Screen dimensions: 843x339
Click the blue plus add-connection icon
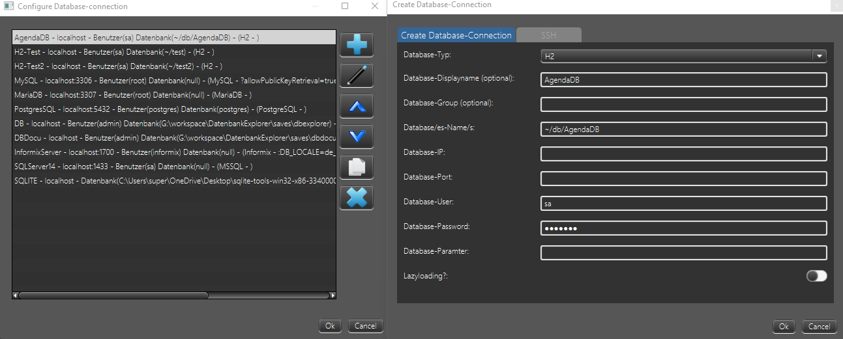[357, 45]
